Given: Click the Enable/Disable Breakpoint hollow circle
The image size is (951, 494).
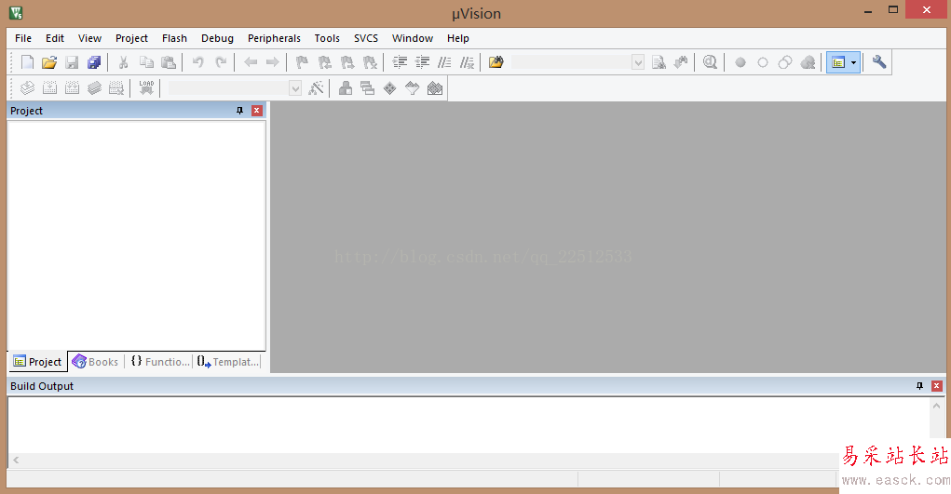Looking at the screenshot, I should 762,62.
